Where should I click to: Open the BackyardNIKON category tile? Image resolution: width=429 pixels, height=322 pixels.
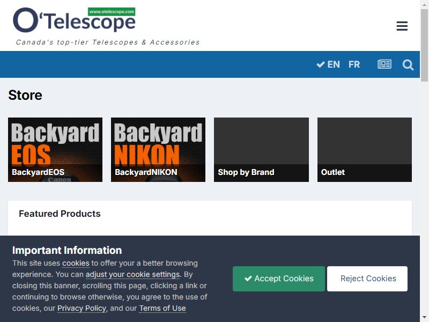coord(158,150)
